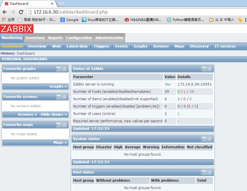The height and width of the screenshot is (191, 247).
Task: Open System status widget menu icon
Action: click(204, 139)
